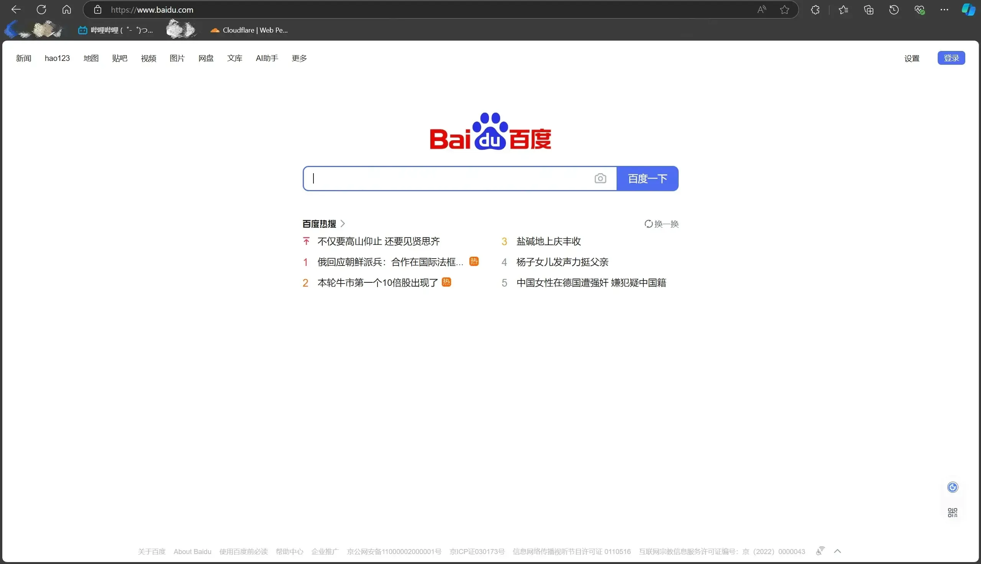This screenshot has width=981, height=564.
Task: Open hot search 中国女性在德国遭强奸
Action: 591,283
